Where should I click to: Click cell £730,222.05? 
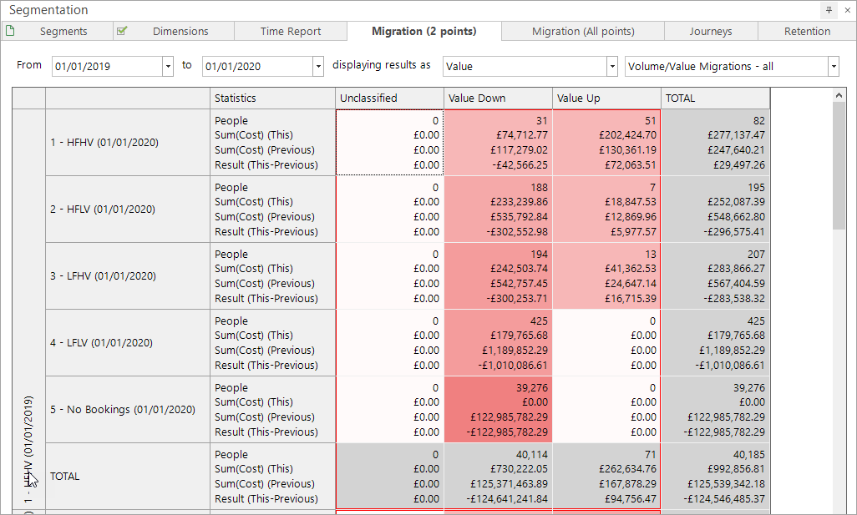click(519, 468)
